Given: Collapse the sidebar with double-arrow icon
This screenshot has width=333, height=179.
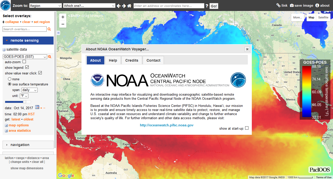Looking at the screenshot, I should coord(58,33).
